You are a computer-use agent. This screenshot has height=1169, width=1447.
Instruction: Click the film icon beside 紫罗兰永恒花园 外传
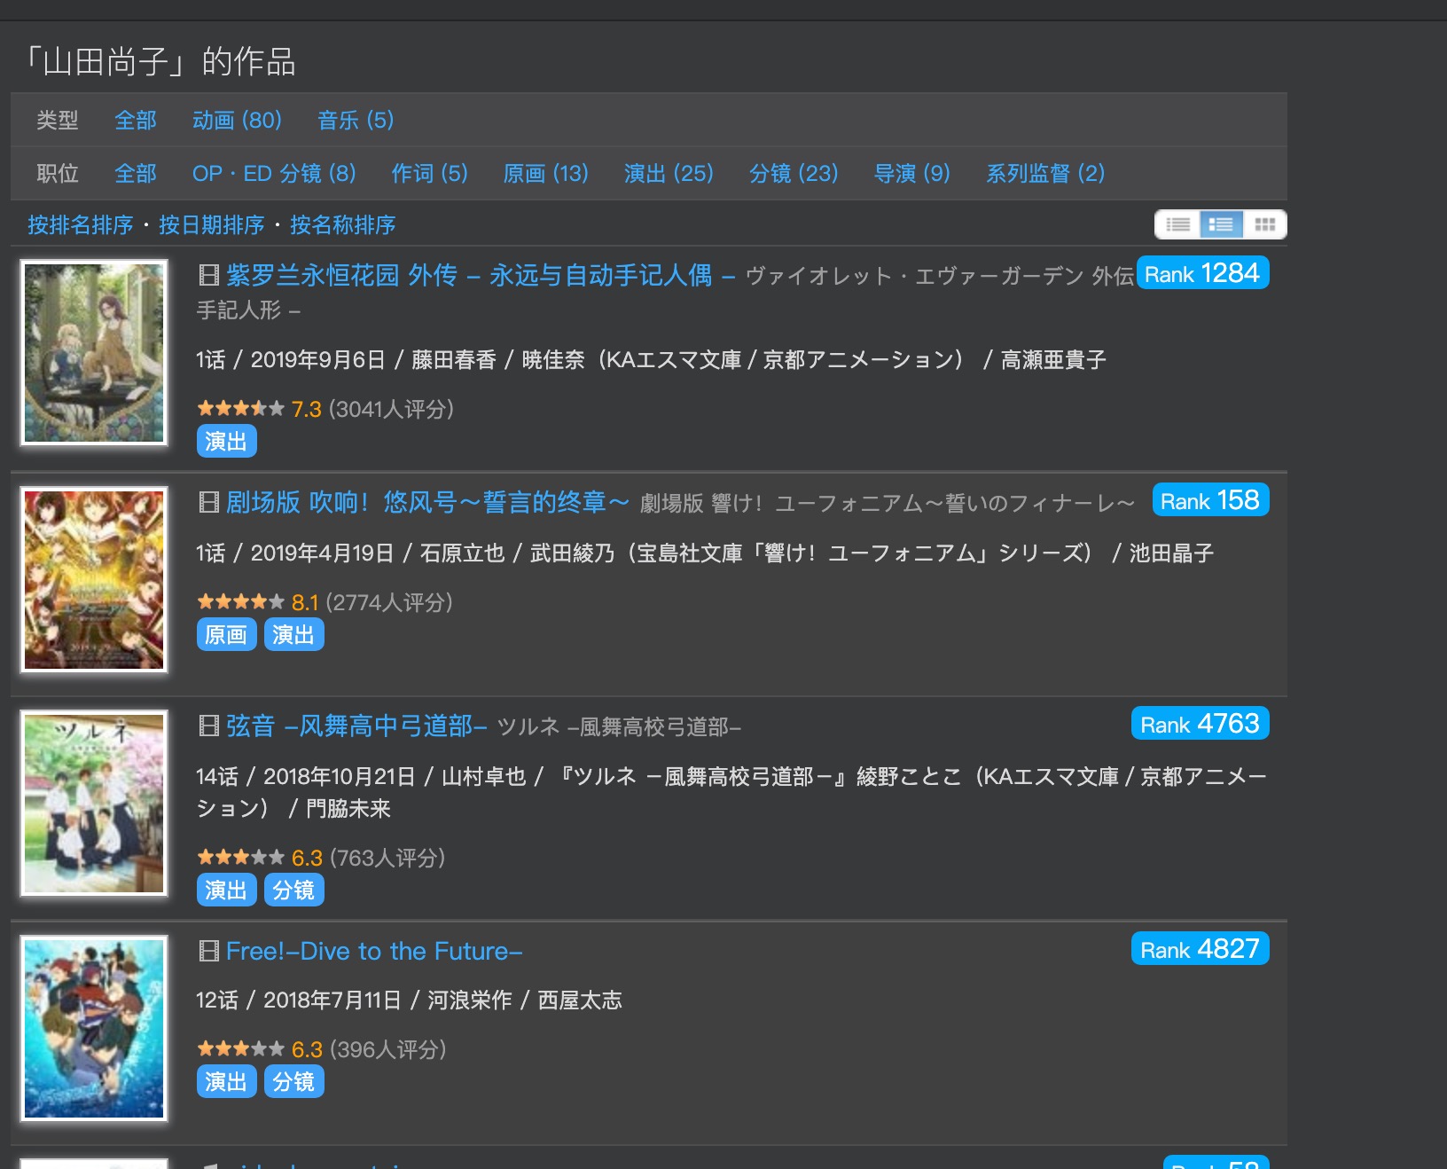pyautogui.click(x=210, y=274)
